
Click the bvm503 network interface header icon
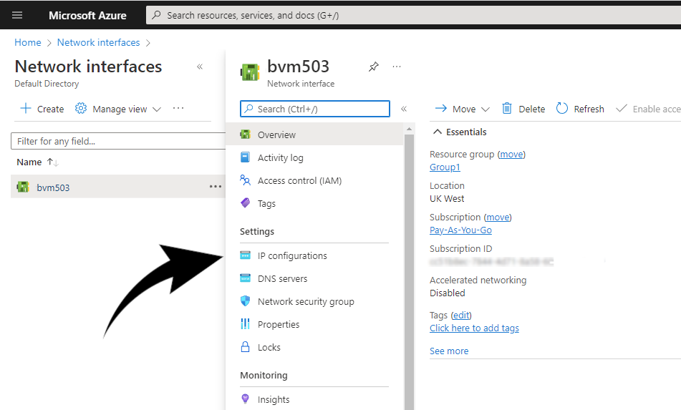[250, 72]
